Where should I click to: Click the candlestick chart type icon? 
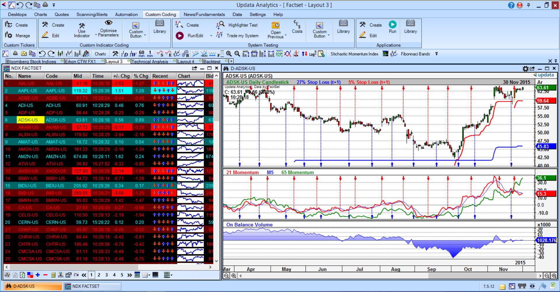point(60,54)
